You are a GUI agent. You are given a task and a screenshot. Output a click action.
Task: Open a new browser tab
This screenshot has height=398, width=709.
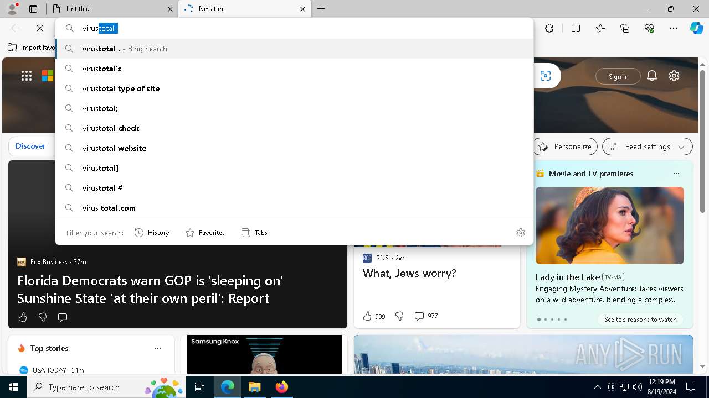click(321, 9)
